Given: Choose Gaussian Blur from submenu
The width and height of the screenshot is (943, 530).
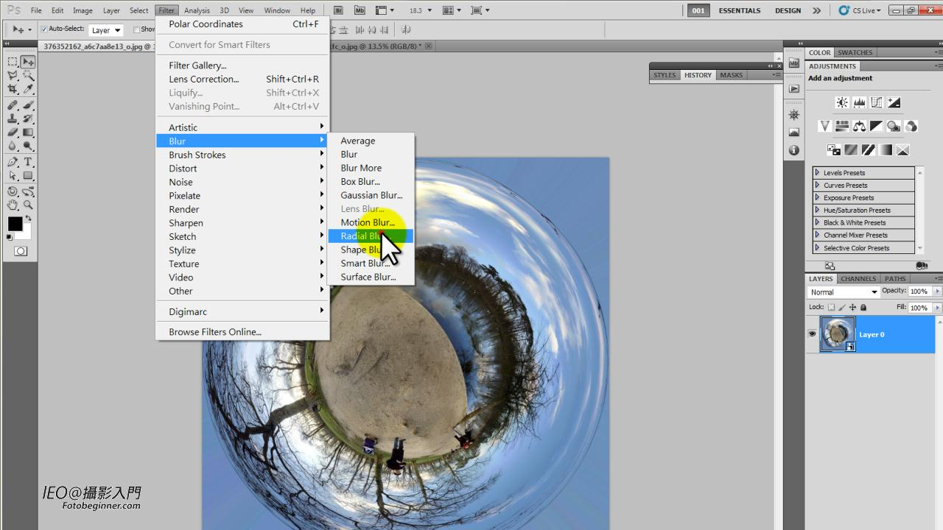Looking at the screenshot, I should click(x=371, y=195).
